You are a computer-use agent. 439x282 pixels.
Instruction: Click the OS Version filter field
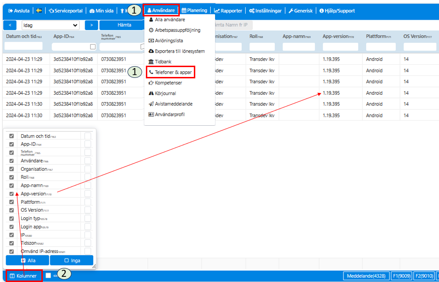click(x=420, y=46)
